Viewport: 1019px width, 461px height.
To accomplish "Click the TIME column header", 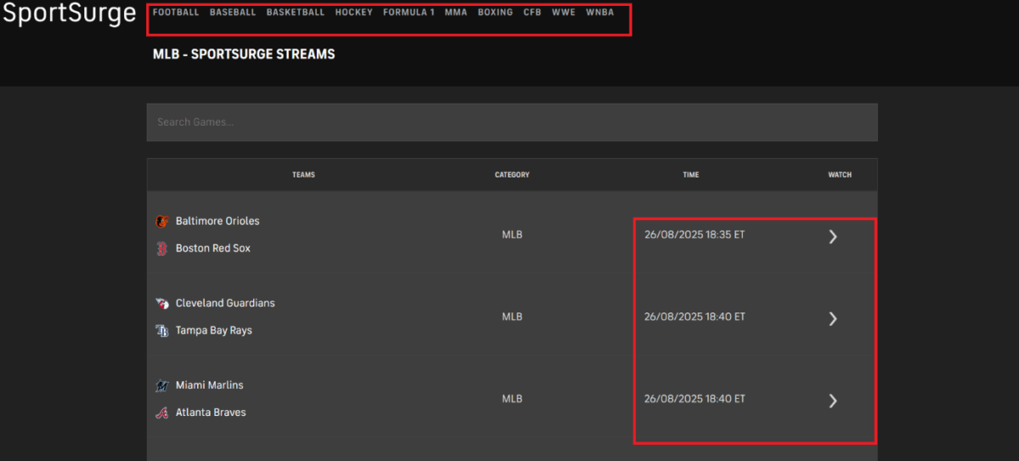I will pos(691,175).
